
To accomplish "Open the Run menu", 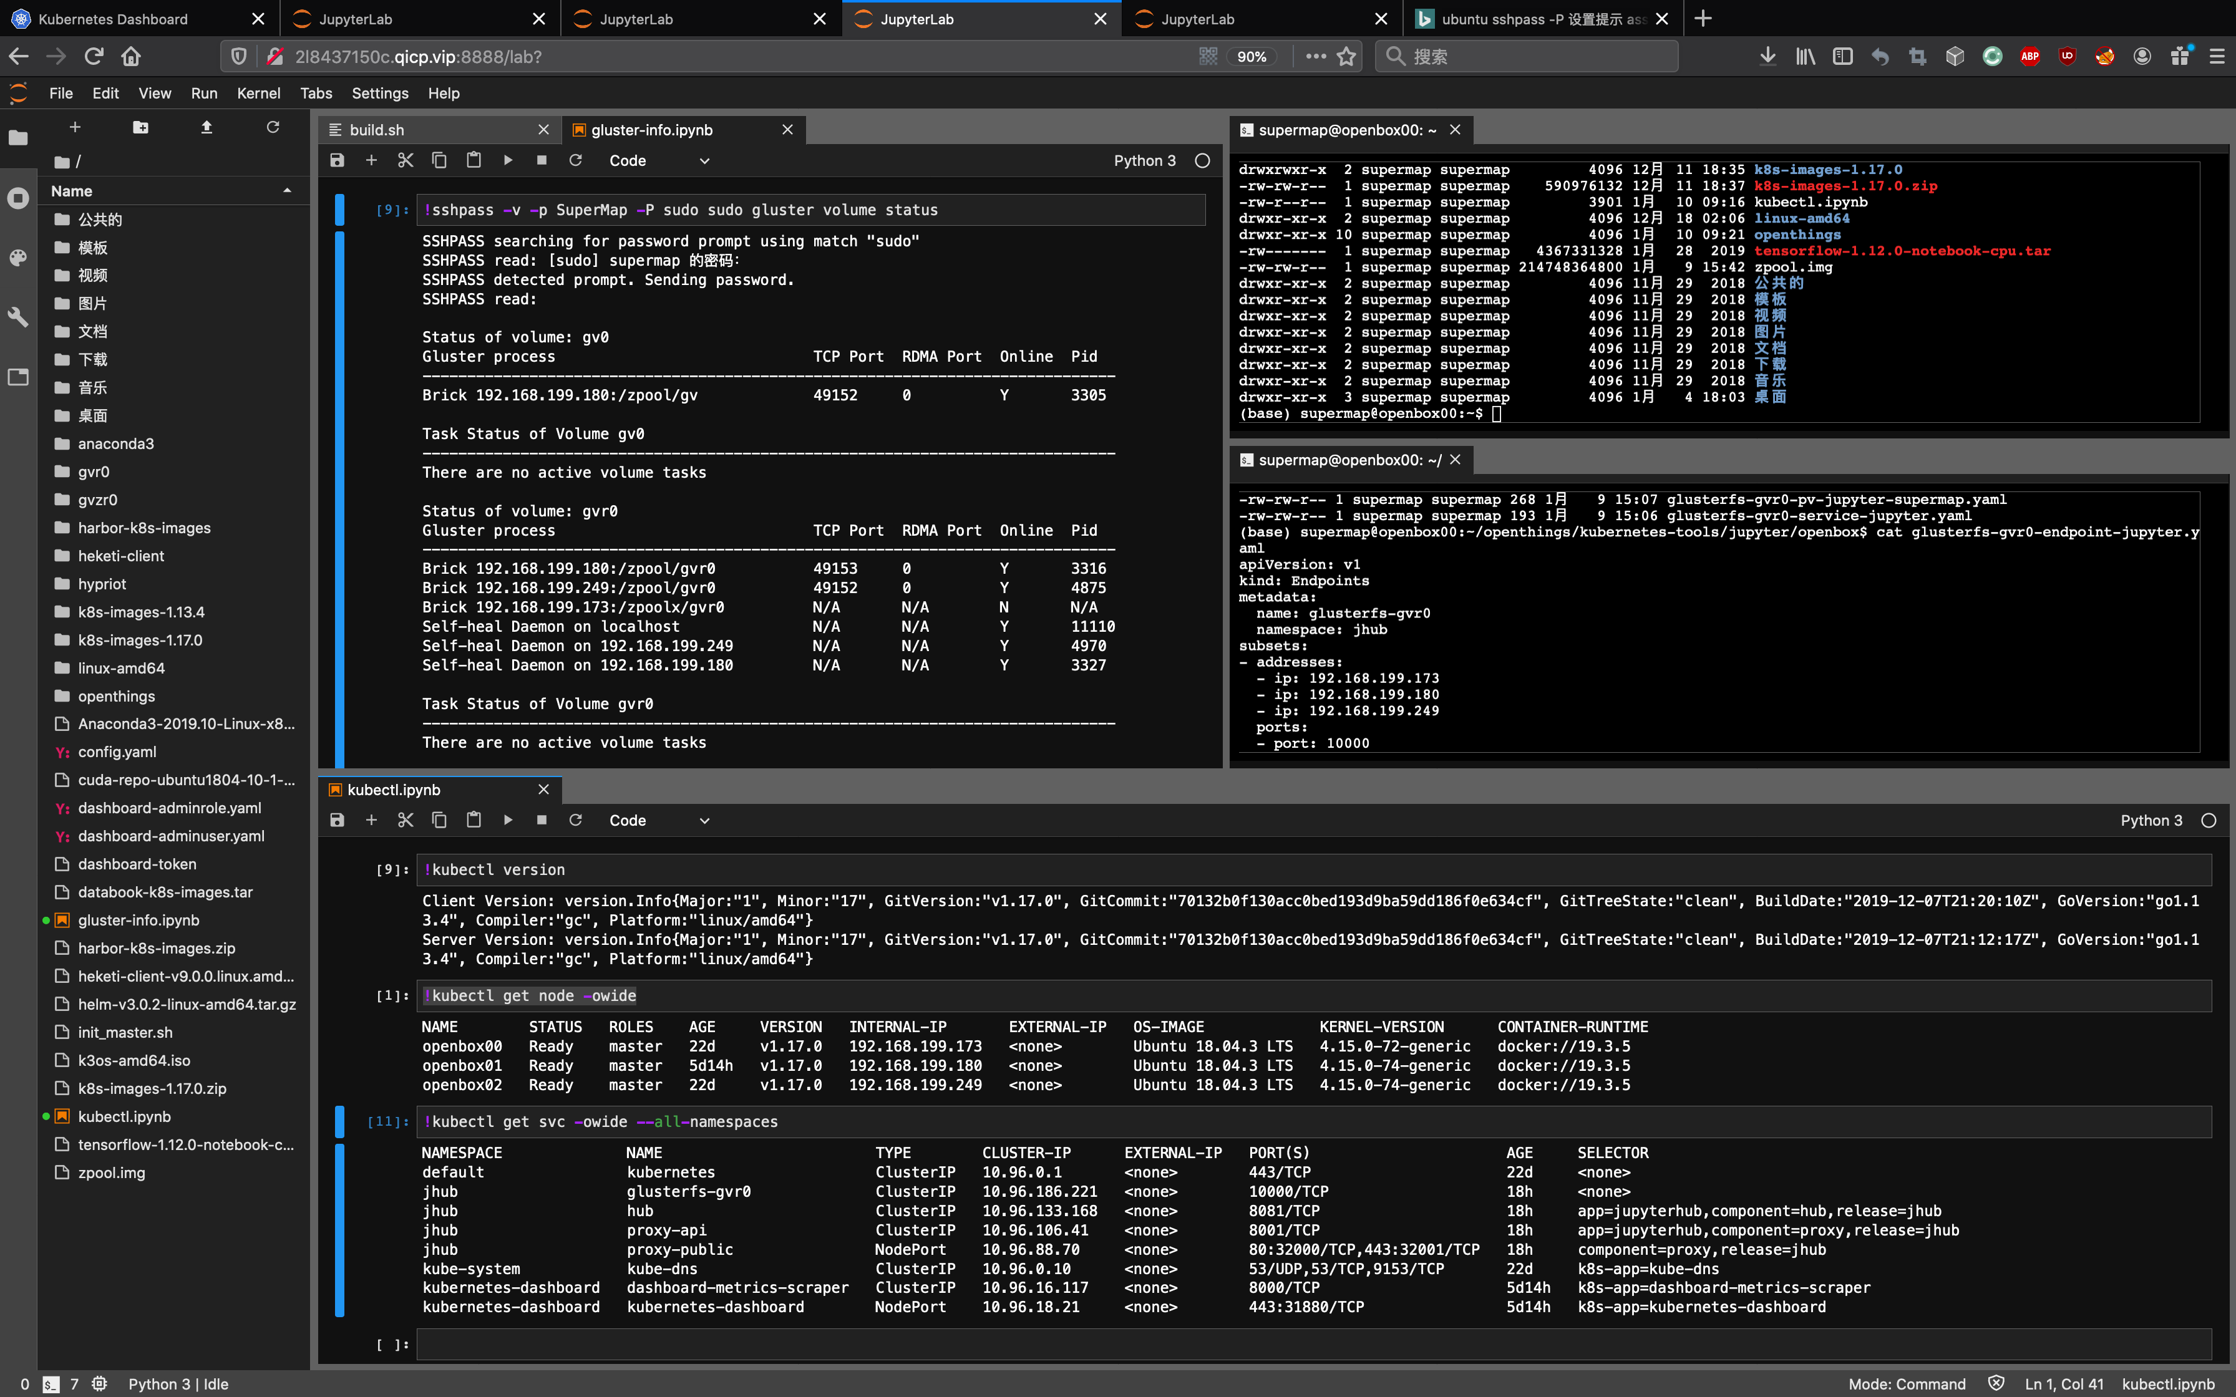I will tap(204, 94).
